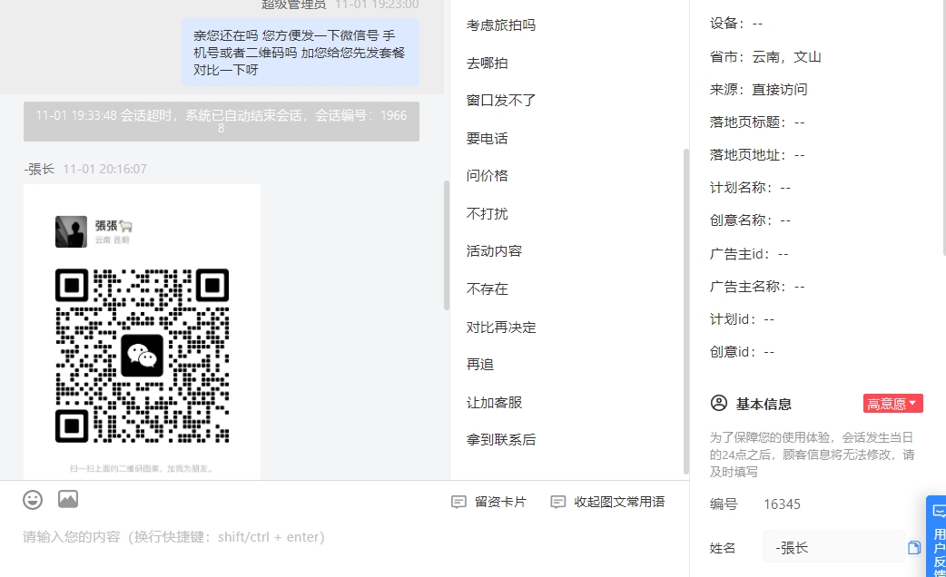
Task: Click the 来源 value 直接访问
Action: tap(780, 90)
